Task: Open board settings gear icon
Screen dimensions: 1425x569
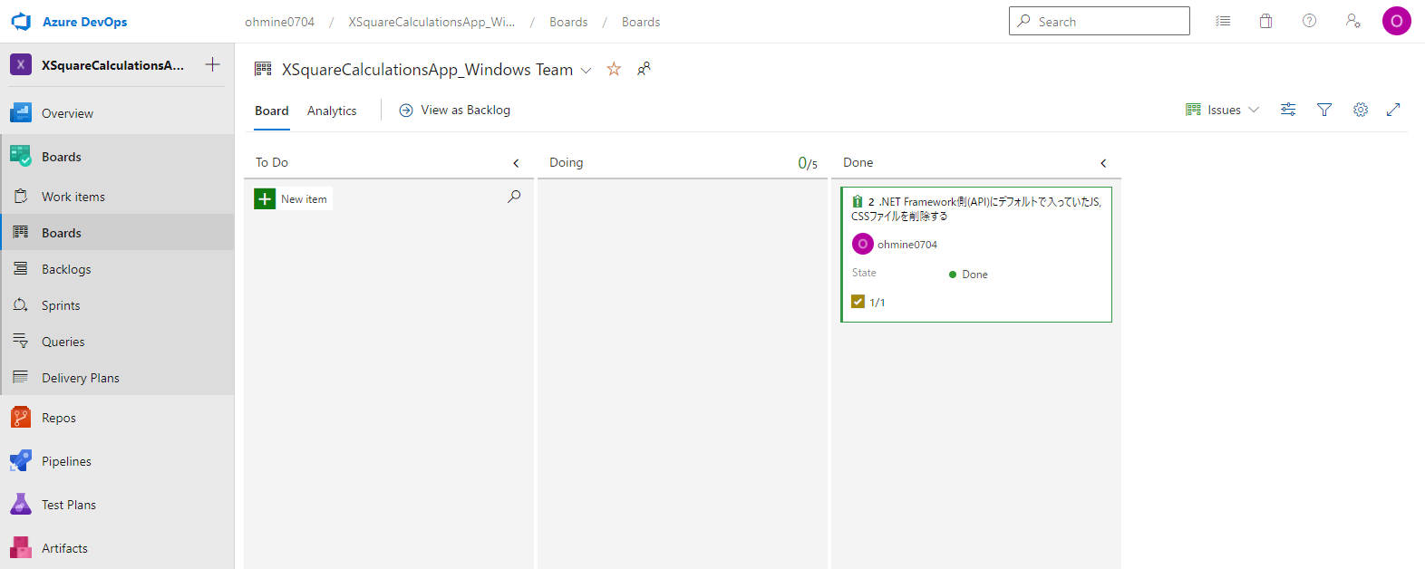Action: tap(1361, 110)
